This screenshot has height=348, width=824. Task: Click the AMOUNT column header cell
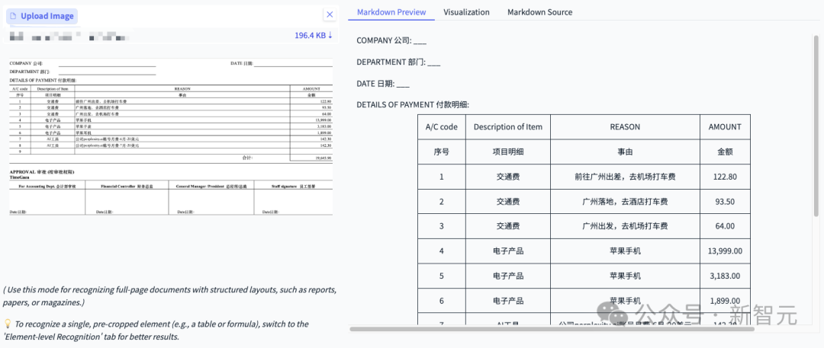724,126
